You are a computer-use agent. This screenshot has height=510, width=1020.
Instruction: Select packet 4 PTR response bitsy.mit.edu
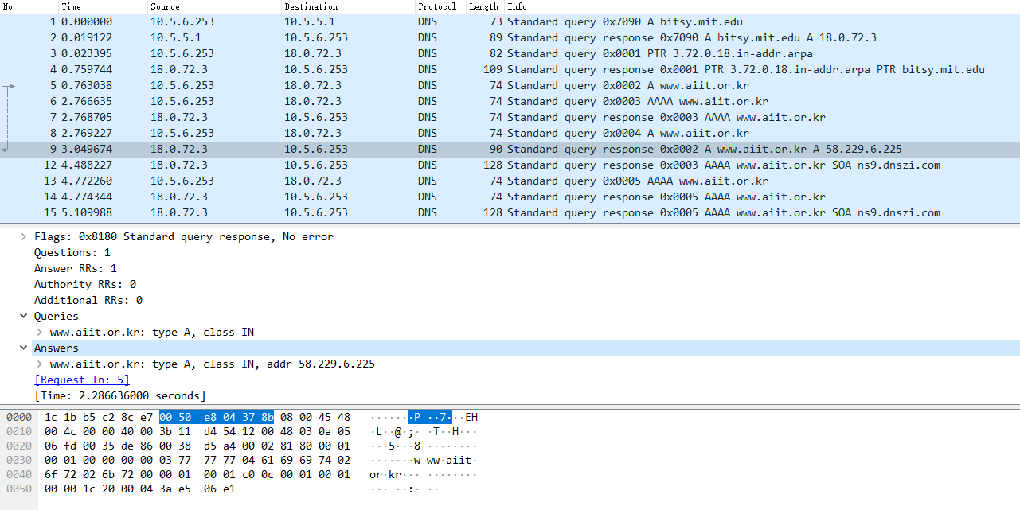(510, 69)
